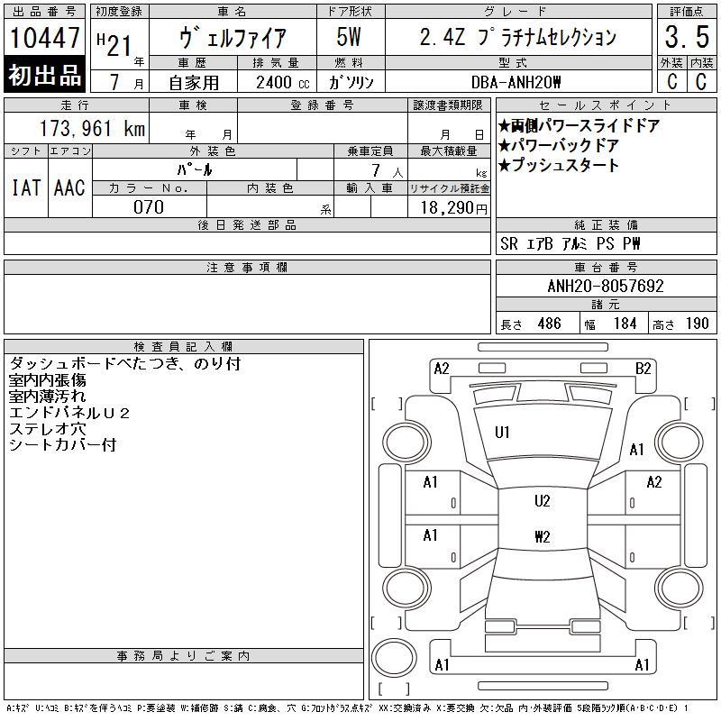This screenshot has width=721, height=721.
Task: Select the lot number "10447"
Action: pos(44,37)
